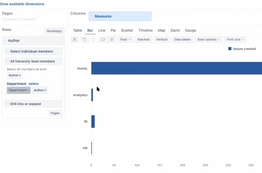
Task: Toggle the Nonempty rows filter
Action: click(54, 31)
